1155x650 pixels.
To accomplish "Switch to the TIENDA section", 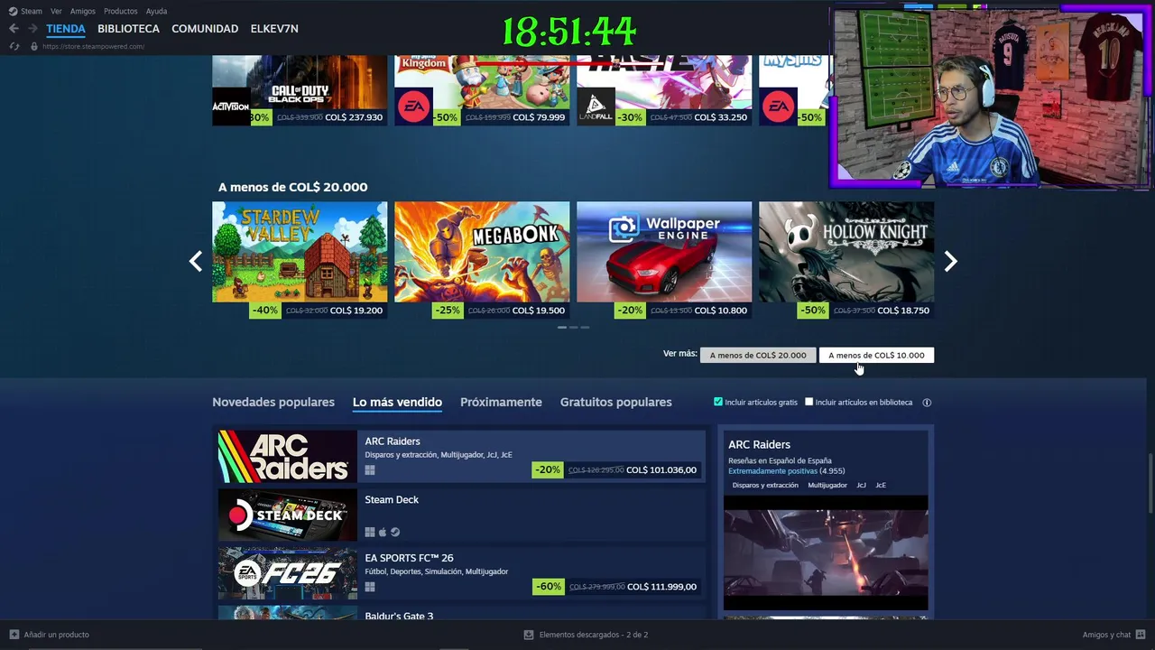I will 66,29.
